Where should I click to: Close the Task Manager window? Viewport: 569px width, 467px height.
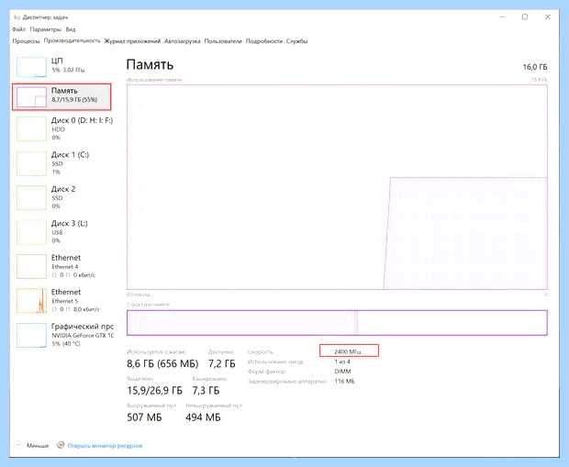tap(548, 17)
